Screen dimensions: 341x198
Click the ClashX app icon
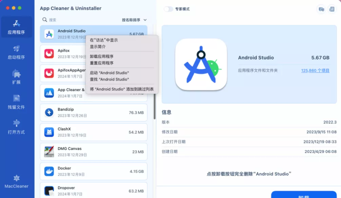49,132
